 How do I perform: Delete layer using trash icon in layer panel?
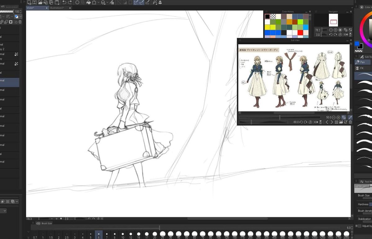pos(20,22)
